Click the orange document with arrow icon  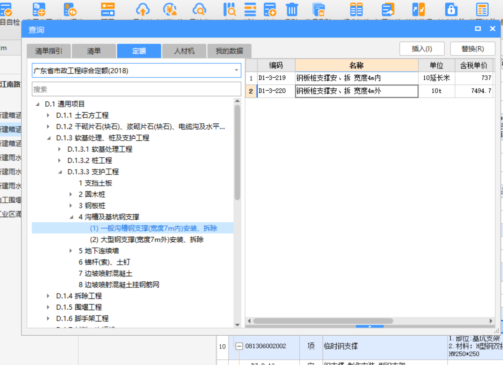[388, 10]
